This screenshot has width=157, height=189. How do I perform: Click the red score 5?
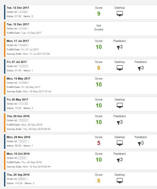point(99,143)
